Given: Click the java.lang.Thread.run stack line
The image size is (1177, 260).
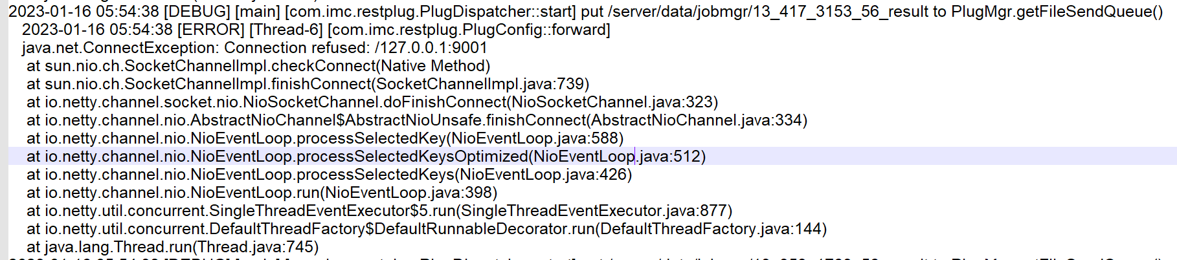Looking at the screenshot, I should [172, 247].
